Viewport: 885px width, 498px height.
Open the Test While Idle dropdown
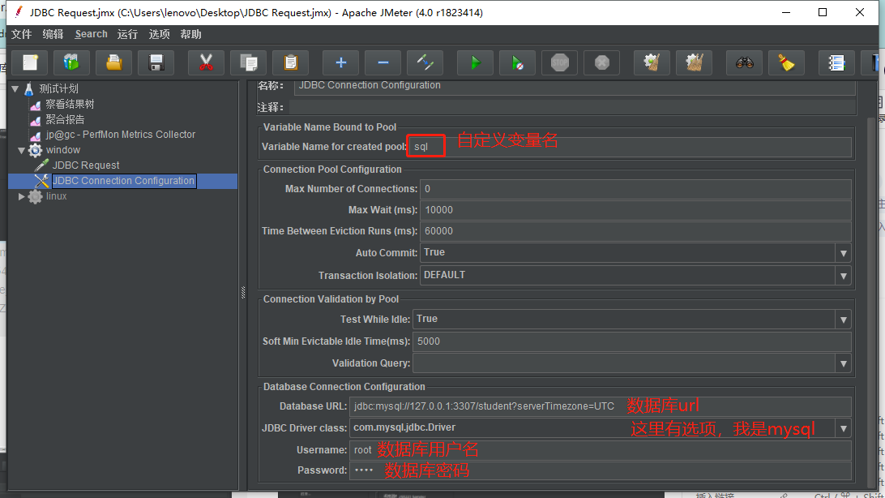coord(843,320)
